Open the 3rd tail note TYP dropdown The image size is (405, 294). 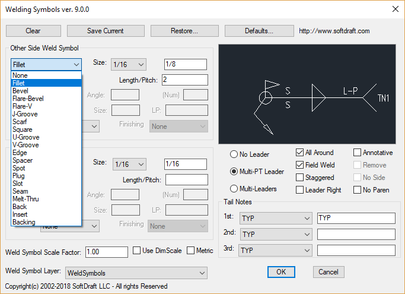pyautogui.click(x=275, y=250)
